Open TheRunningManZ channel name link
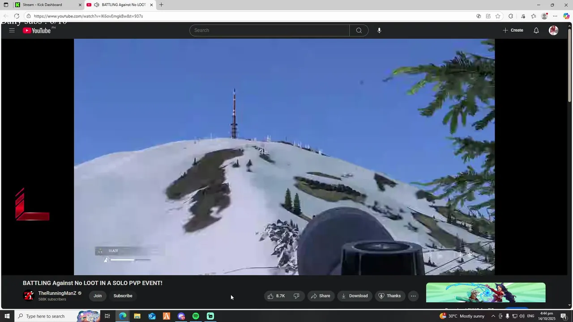 coord(57,293)
